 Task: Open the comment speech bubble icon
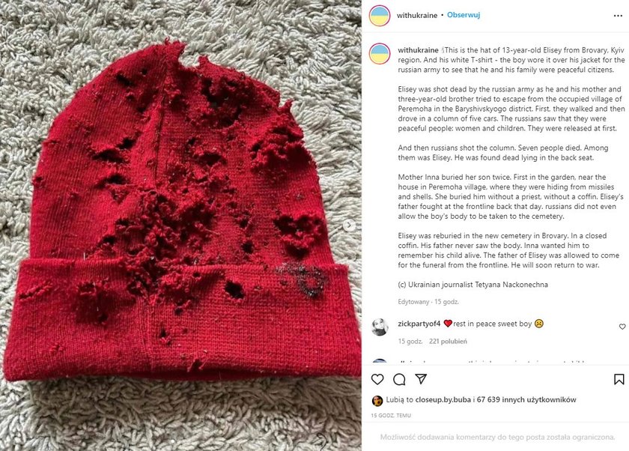pyautogui.click(x=399, y=379)
